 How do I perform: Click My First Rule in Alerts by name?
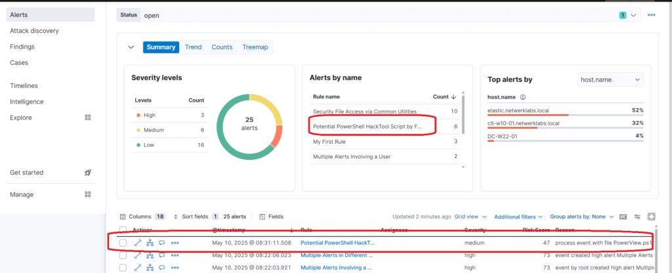click(x=329, y=142)
